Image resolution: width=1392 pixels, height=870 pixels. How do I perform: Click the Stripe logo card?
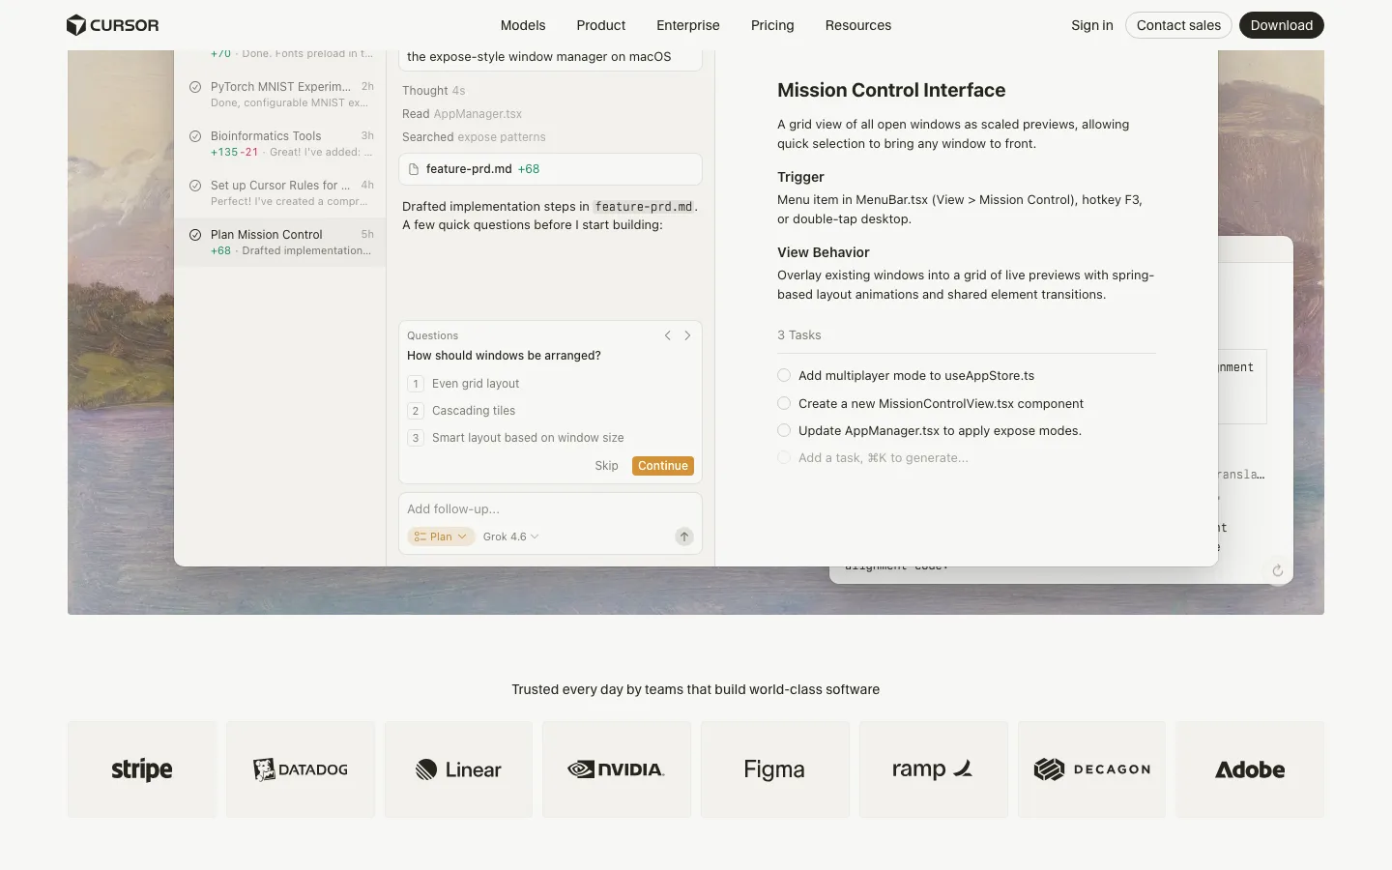coord(142,769)
